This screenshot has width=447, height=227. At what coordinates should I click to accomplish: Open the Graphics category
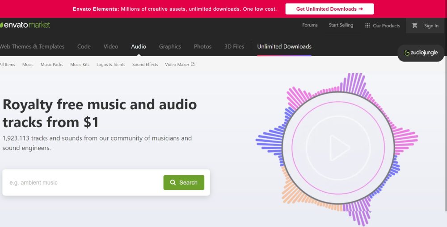[x=170, y=47]
